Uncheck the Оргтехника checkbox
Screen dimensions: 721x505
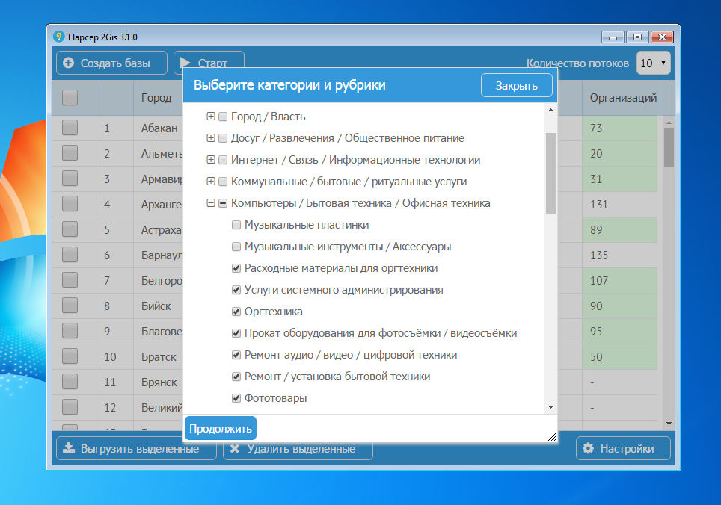(x=236, y=312)
